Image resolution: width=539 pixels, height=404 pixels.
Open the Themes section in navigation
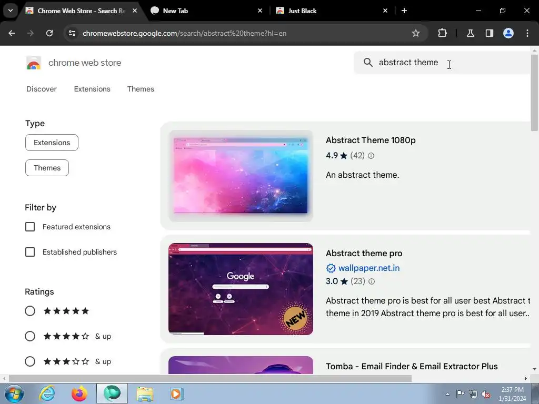point(141,89)
